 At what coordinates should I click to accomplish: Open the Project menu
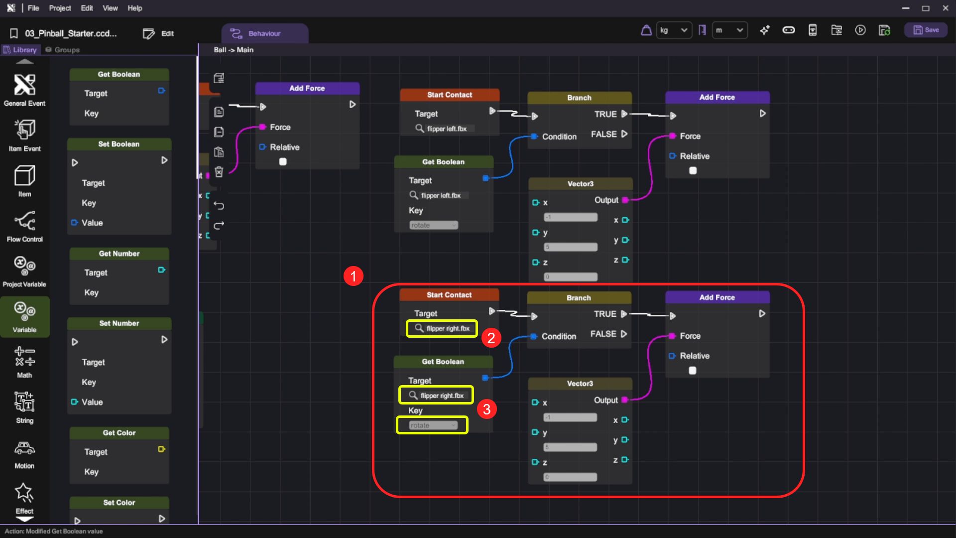(60, 8)
